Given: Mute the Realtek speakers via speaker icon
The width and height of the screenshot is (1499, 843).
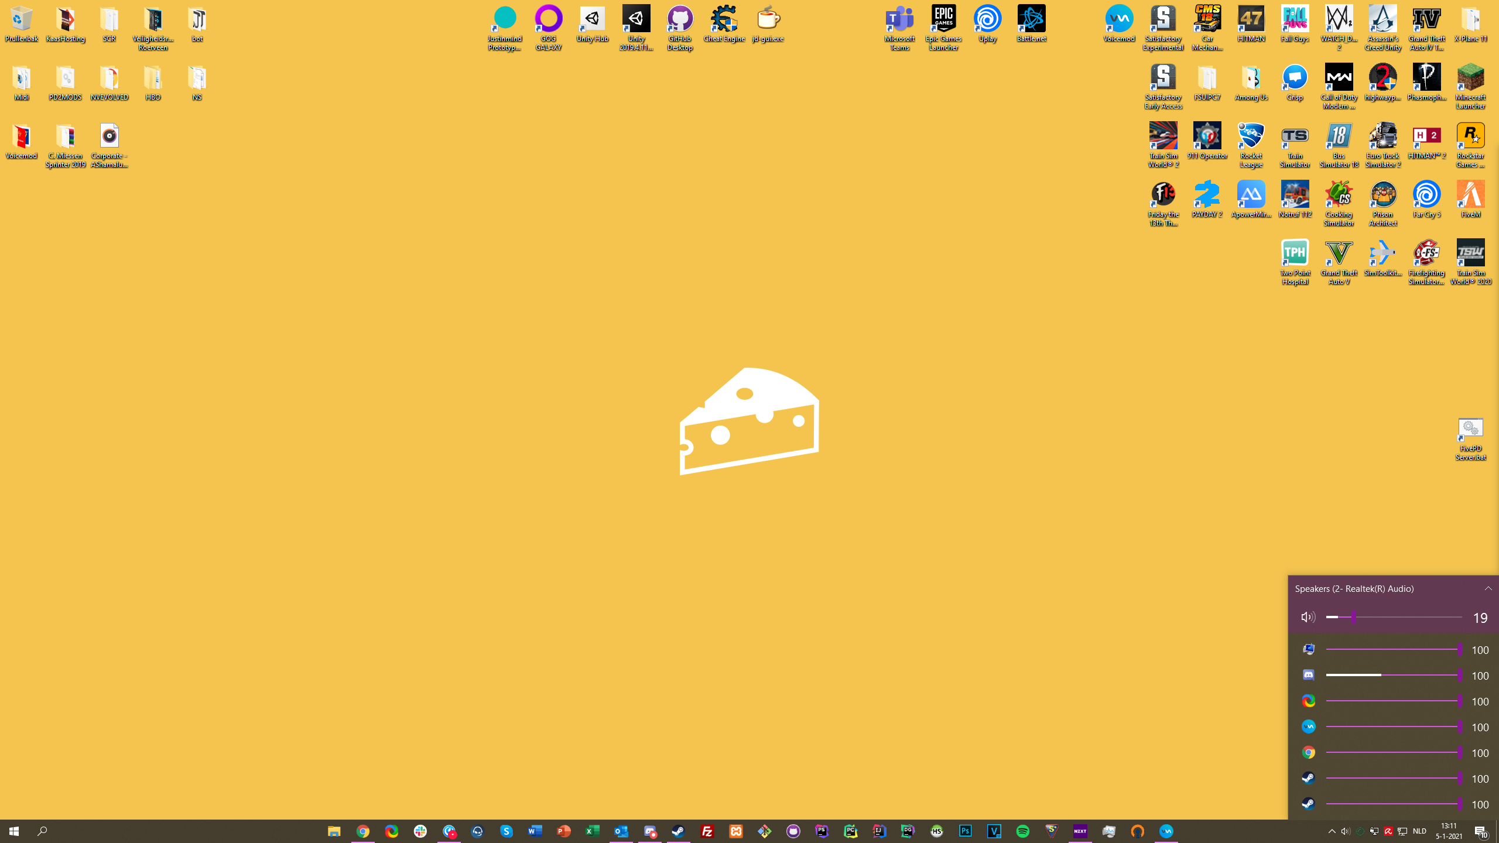Looking at the screenshot, I should click(1308, 617).
